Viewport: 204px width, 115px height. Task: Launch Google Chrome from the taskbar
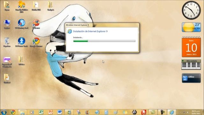[x=13, y=112]
